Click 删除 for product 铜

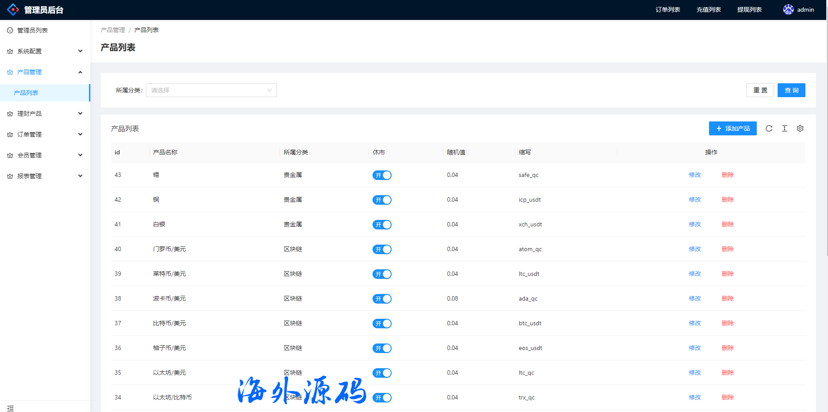(727, 199)
